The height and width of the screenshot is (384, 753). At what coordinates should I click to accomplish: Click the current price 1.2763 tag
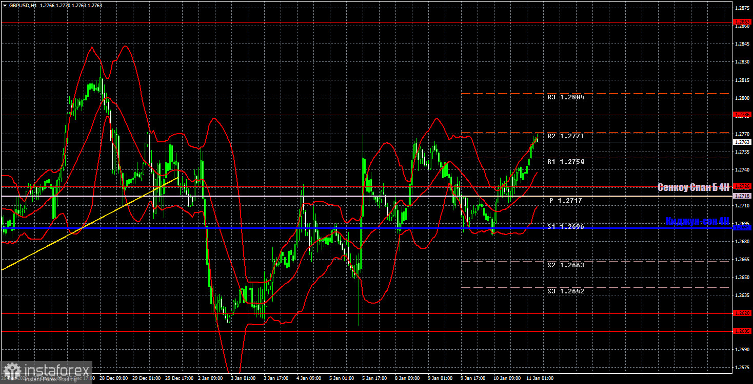coord(742,142)
